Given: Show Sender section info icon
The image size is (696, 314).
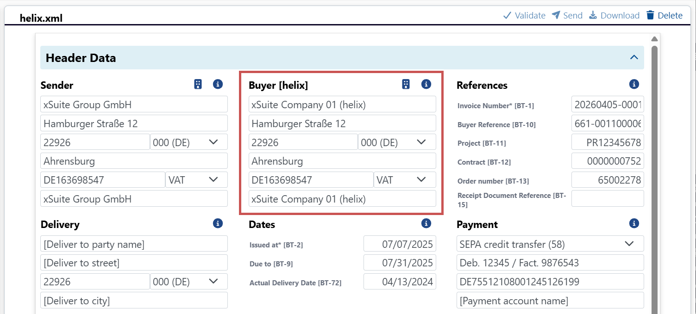Looking at the screenshot, I should pos(218,84).
